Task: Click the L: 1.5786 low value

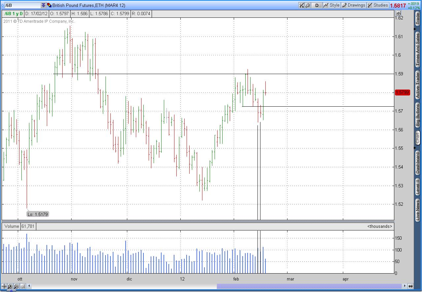Action: coord(99,13)
